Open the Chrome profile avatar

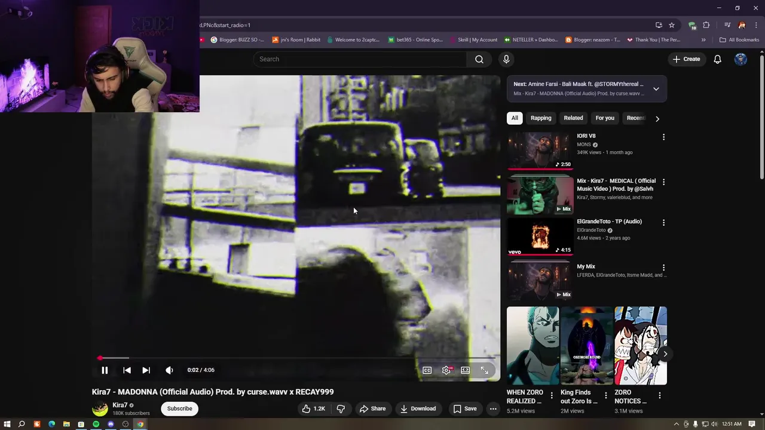[x=742, y=25]
